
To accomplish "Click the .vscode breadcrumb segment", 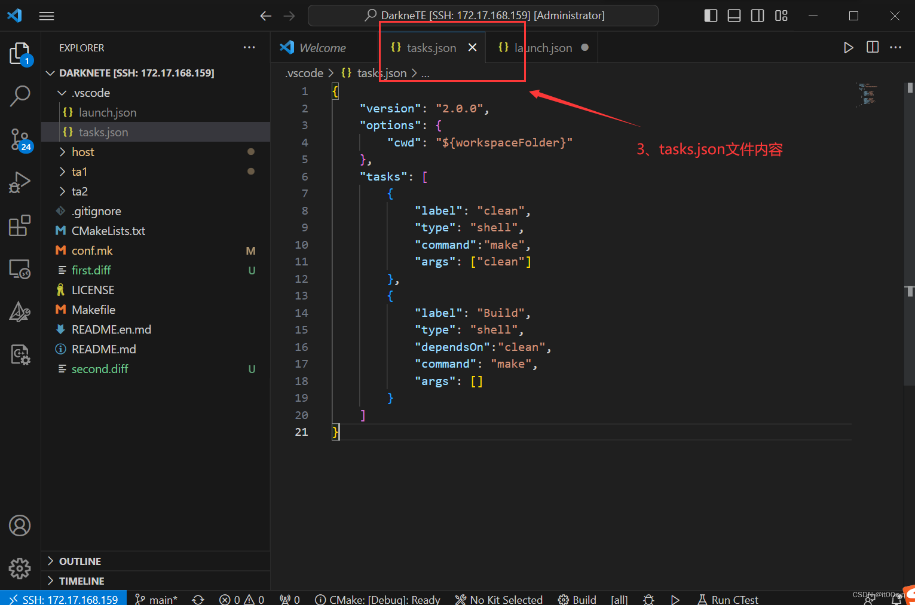I will click(x=304, y=73).
